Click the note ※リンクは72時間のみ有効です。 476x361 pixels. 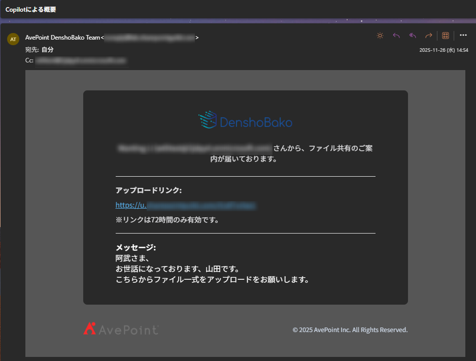[167, 220]
